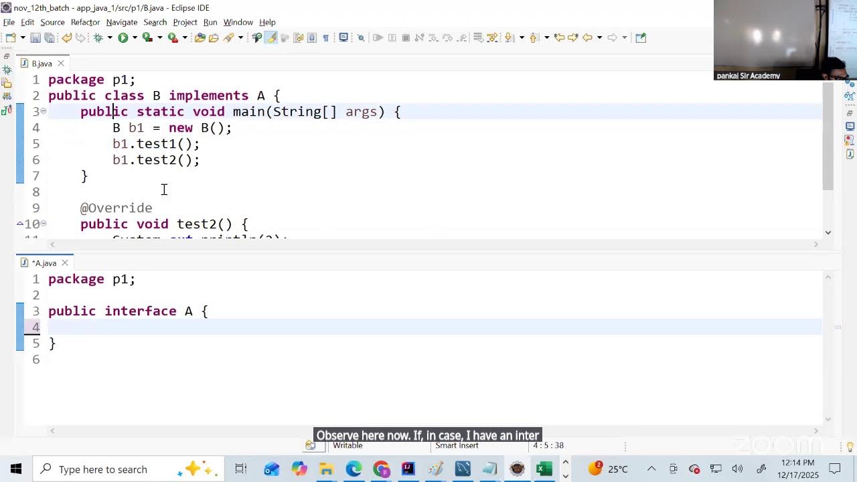This screenshot has height=482, width=857.
Task: Open the File menu
Action: click(x=9, y=22)
